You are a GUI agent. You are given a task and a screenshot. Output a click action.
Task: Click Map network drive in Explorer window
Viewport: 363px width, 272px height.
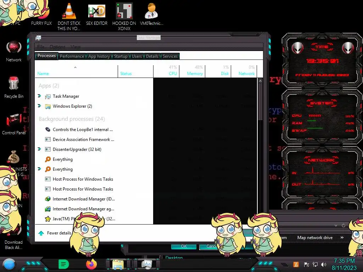coord(315,238)
